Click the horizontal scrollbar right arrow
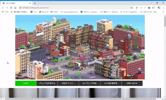This screenshot has width=166, height=100. click(163, 99)
